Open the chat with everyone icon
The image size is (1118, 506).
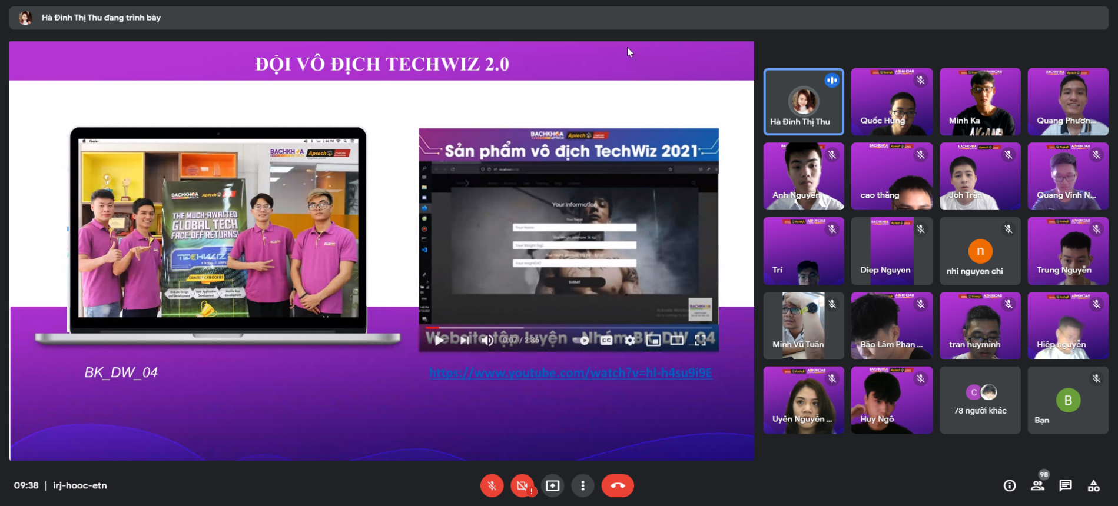(1066, 485)
